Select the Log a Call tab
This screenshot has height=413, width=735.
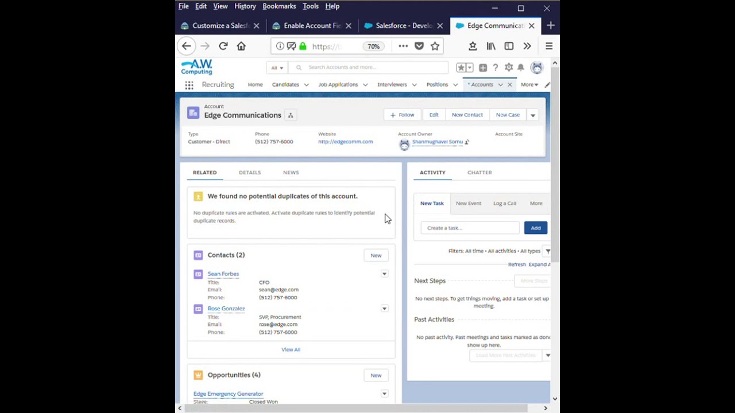point(505,204)
